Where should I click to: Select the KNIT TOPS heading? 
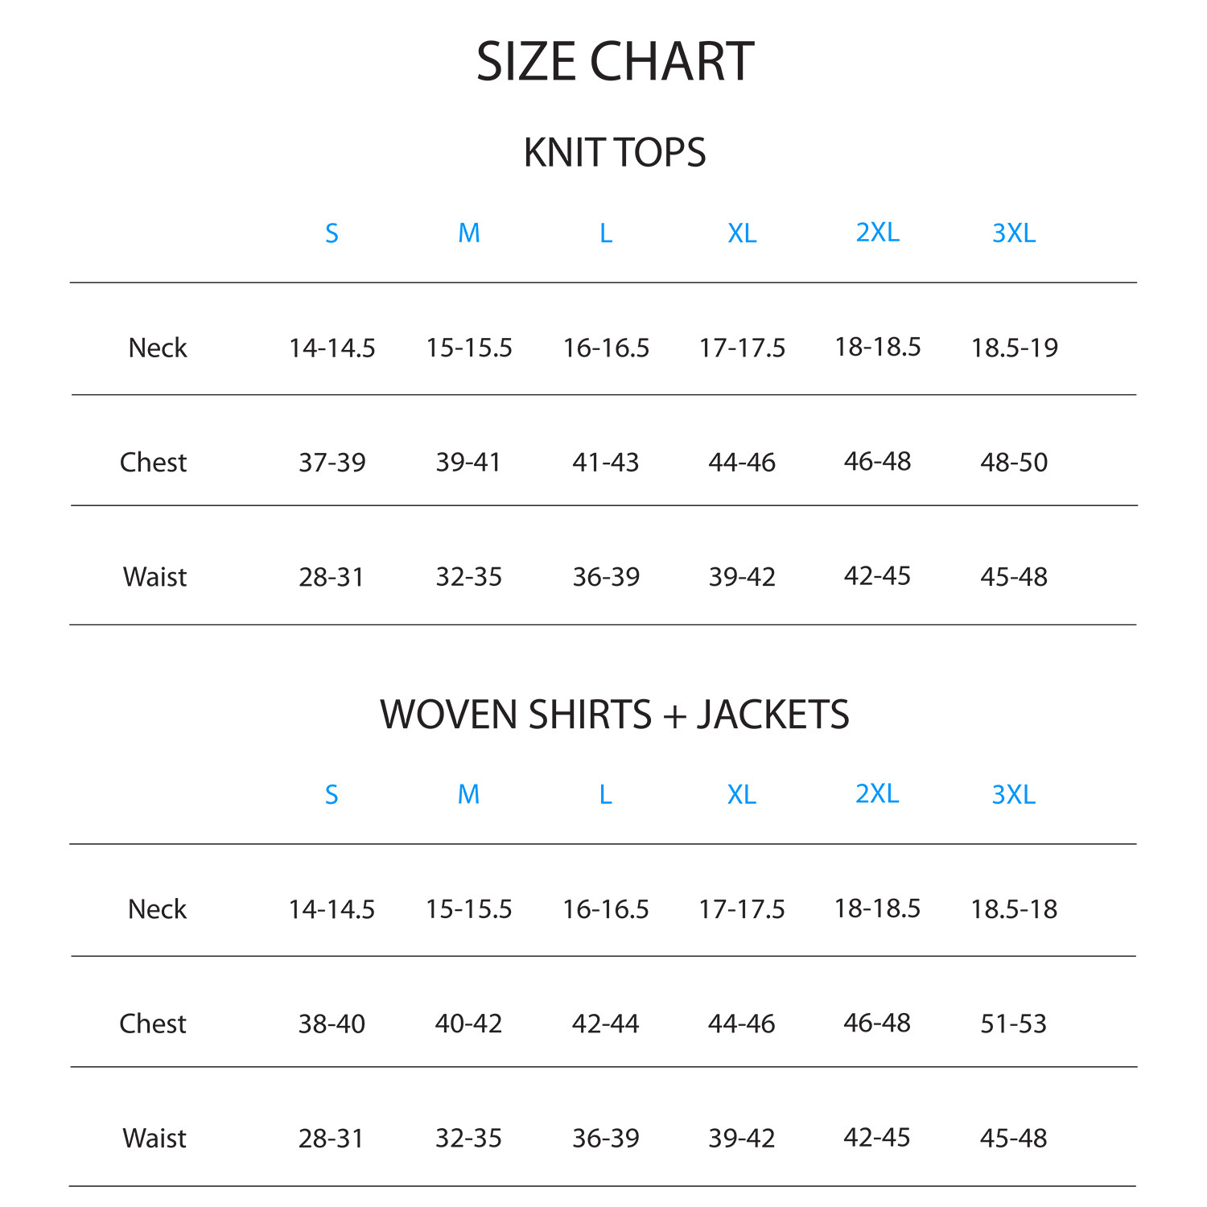click(x=615, y=153)
